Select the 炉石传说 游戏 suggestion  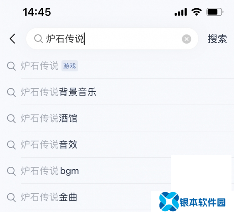click(x=117, y=66)
